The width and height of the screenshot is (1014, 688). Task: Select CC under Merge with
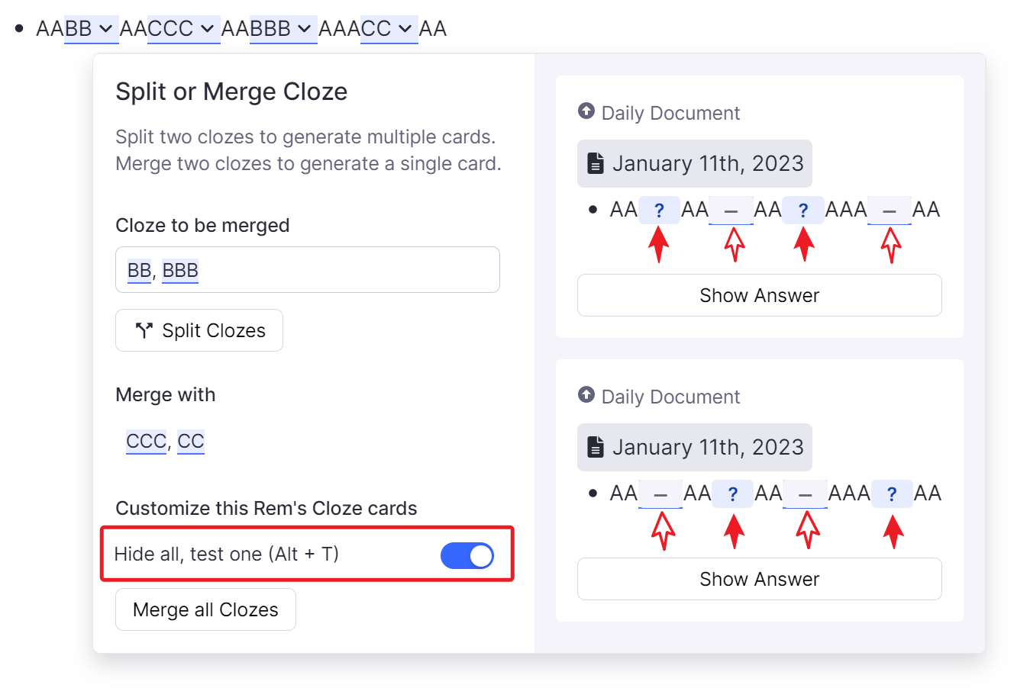pyautogui.click(x=191, y=442)
